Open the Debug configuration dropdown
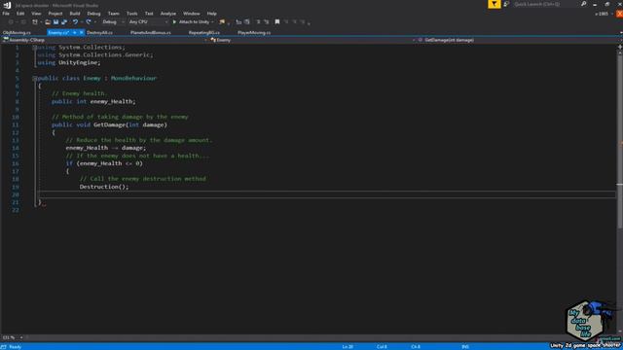623x350 pixels. [113, 22]
